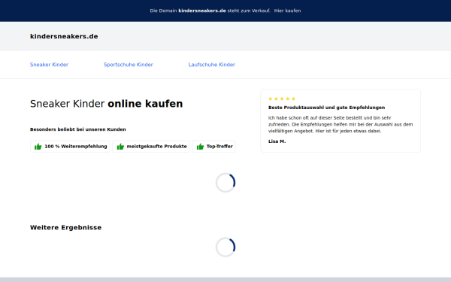The image size is (451, 282).
Task: Select 'meistgekaufte Produkte' badge text
Action: click(x=157, y=146)
